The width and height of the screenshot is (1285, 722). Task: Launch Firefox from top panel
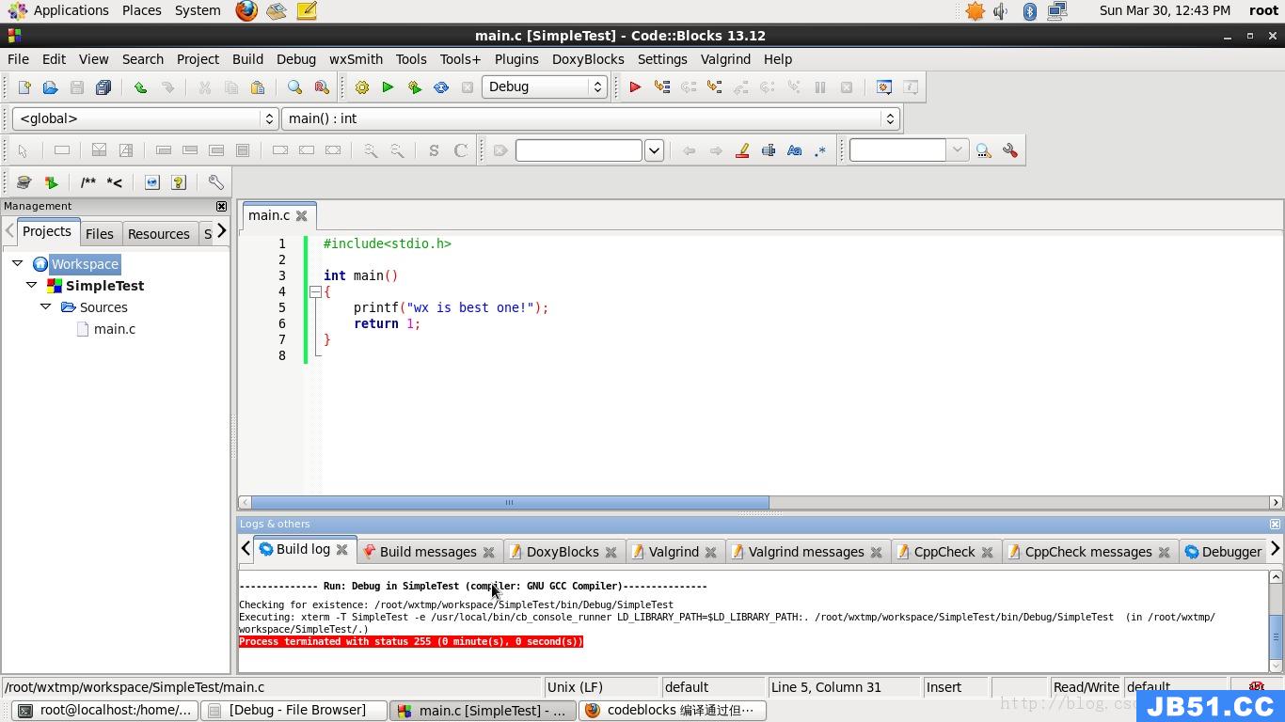(x=246, y=11)
